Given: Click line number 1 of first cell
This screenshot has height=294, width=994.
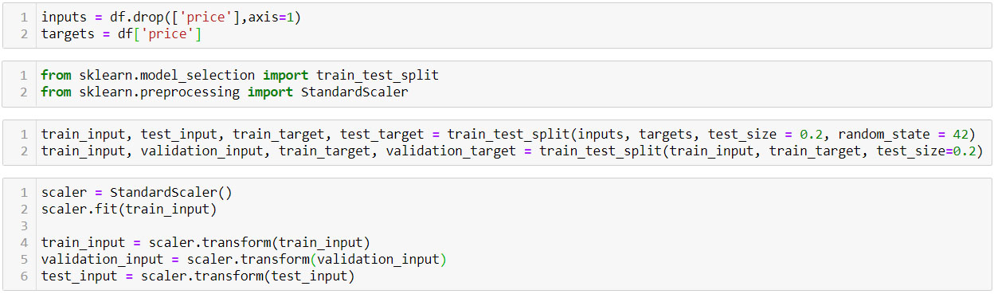Looking at the screenshot, I should [x=24, y=18].
